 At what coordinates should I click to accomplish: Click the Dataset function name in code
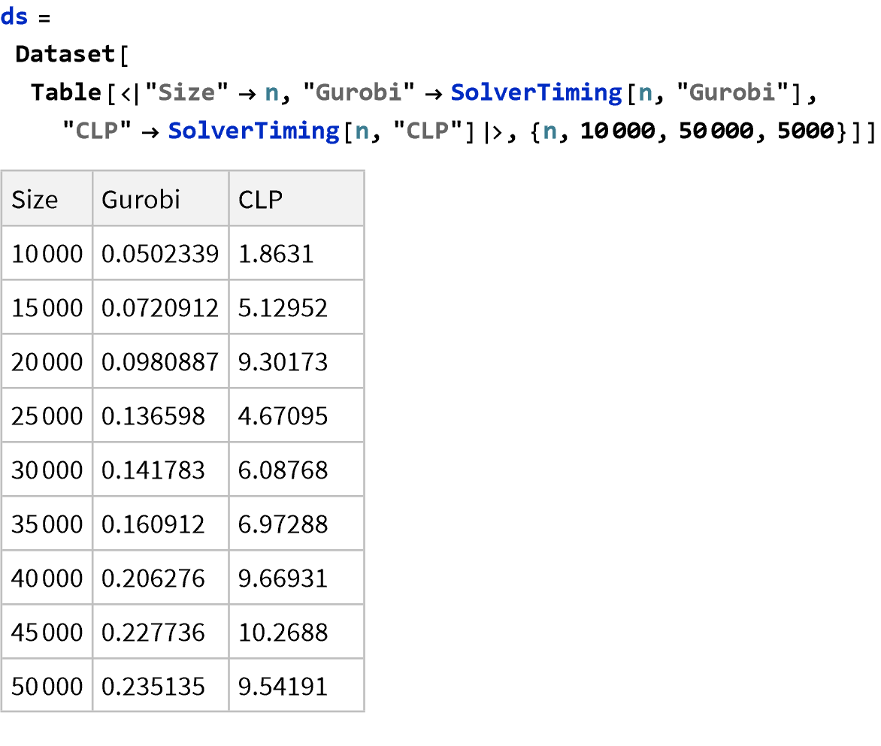(65, 54)
